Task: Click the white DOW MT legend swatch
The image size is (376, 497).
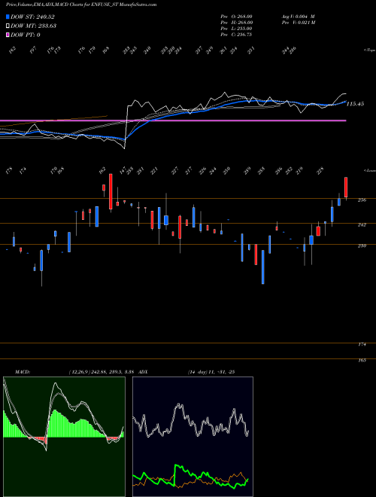Action: coord(8,26)
